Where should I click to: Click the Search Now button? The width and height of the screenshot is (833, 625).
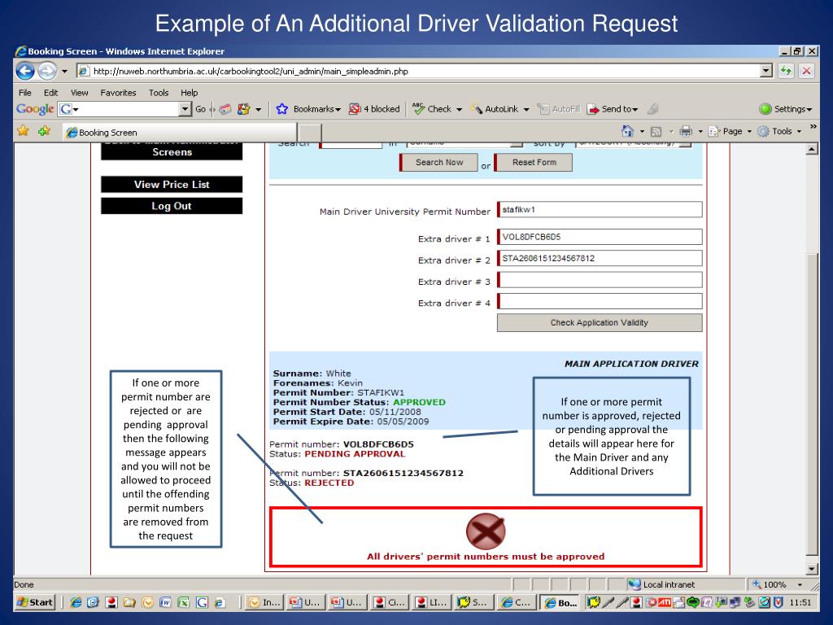point(438,162)
